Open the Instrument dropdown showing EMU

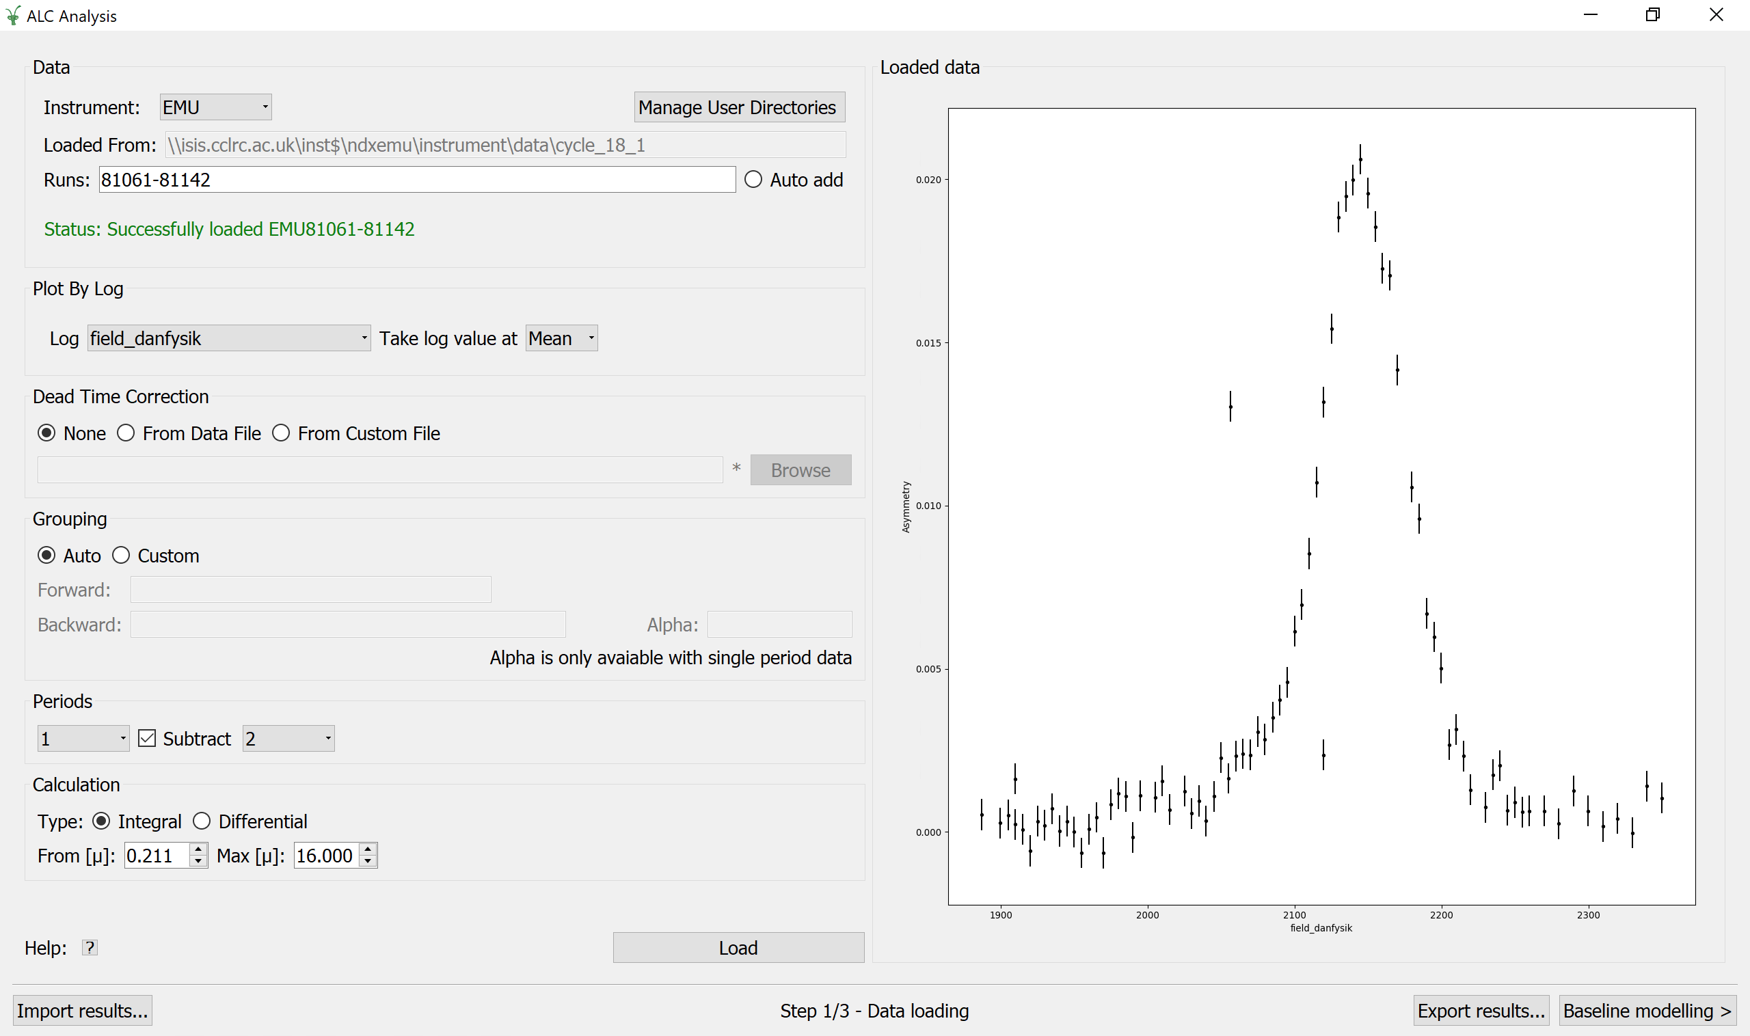pos(215,107)
